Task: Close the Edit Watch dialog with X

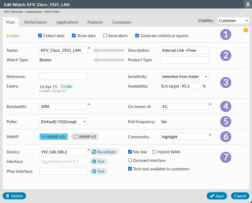Action: click(247, 4)
